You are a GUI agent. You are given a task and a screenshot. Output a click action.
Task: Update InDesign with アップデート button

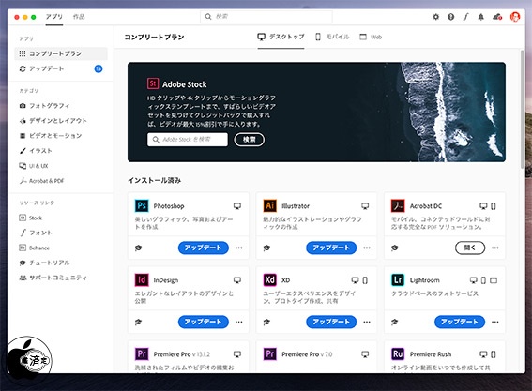pos(204,322)
